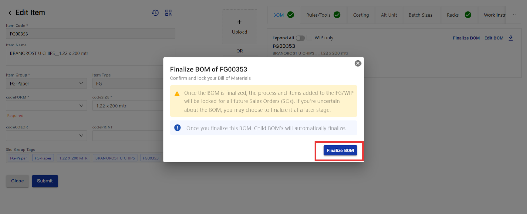
Task: Open the three-dots more tabs menu
Action: 514,15
